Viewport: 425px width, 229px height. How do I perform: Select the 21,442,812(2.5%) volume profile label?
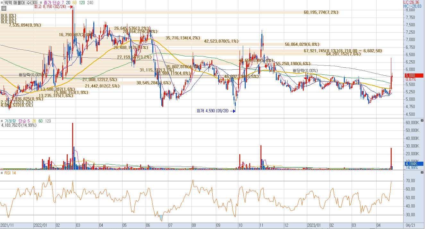tap(102, 86)
